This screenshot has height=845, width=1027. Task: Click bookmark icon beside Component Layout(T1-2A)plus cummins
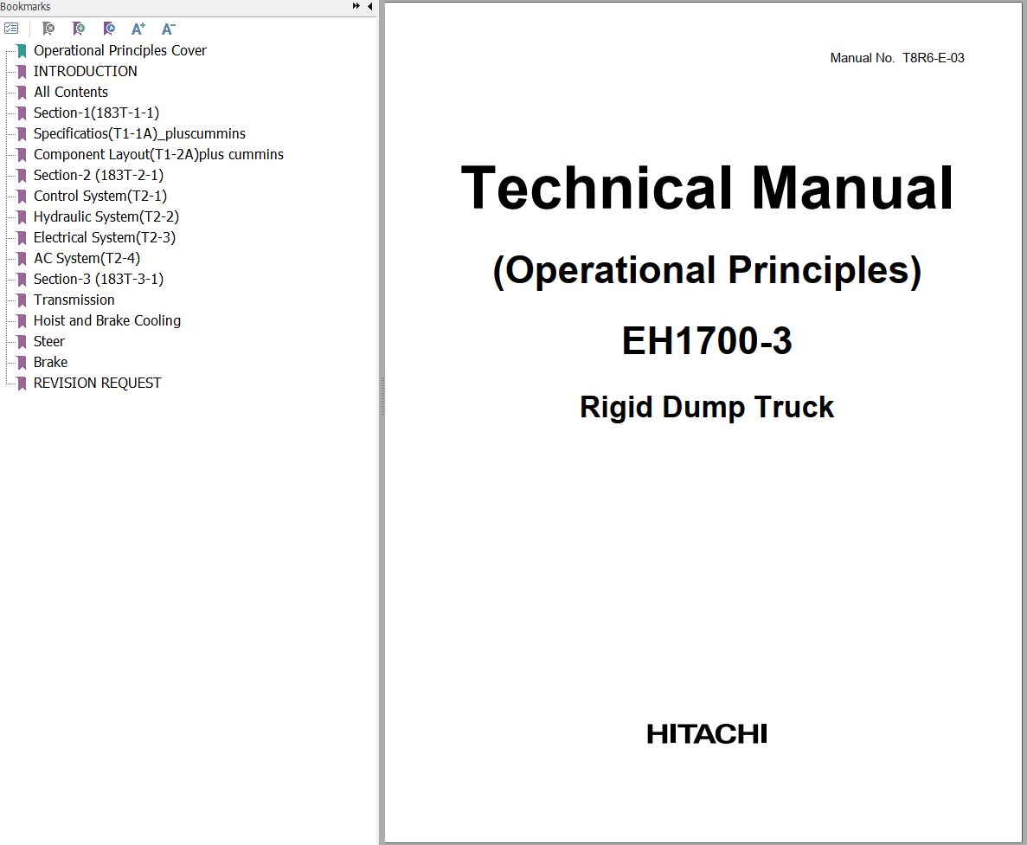point(22,155)
